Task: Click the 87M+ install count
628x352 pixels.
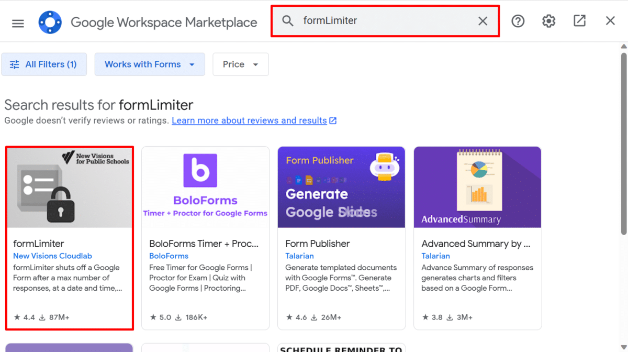Action: 54,317
